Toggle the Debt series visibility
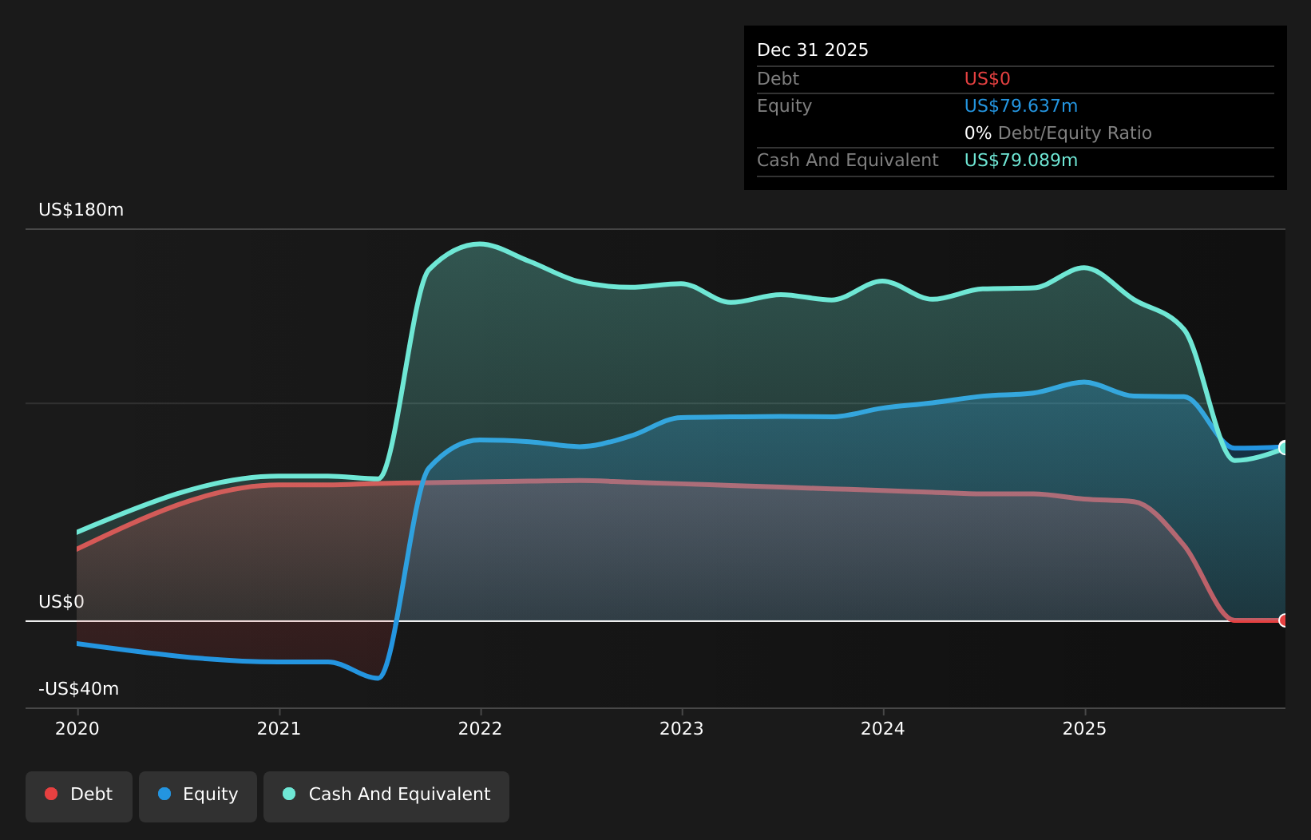The height and width of the screenshot is (840, 1311). pos(78,795)
